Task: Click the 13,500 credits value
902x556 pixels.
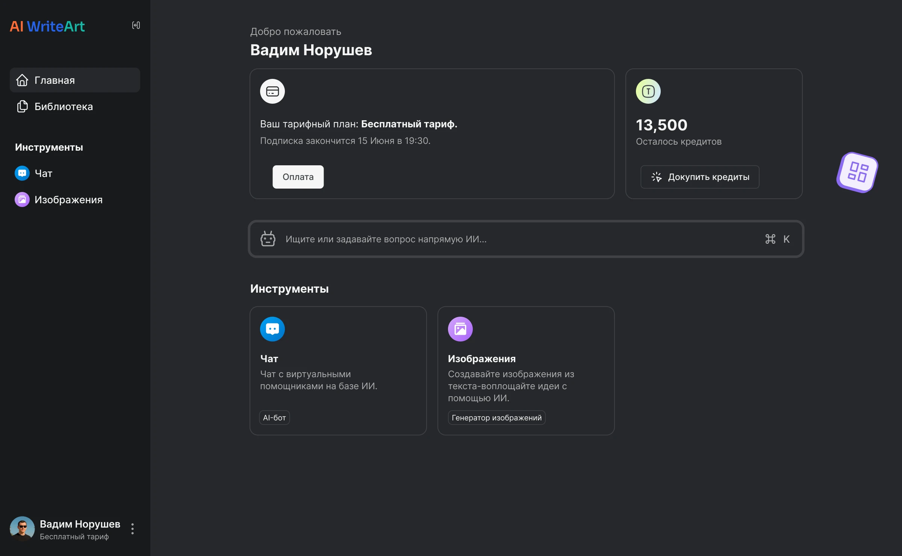Action: pyautogui.click(x=661, y=125)
